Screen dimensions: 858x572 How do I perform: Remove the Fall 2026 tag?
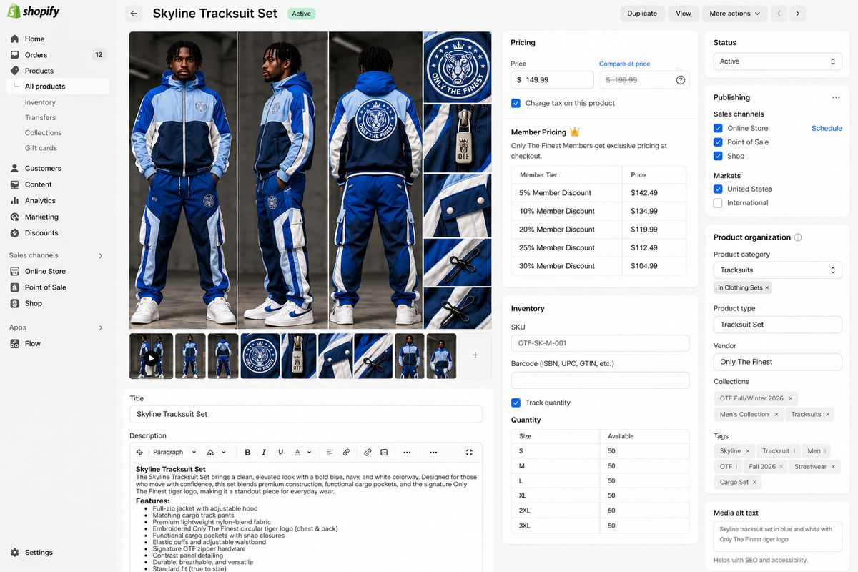pos(781,467)
